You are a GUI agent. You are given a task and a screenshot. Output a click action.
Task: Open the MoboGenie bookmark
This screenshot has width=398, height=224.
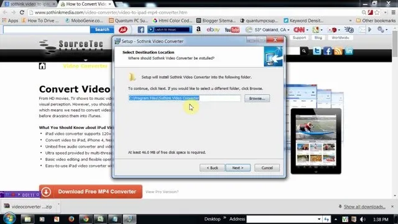point(84,20)
